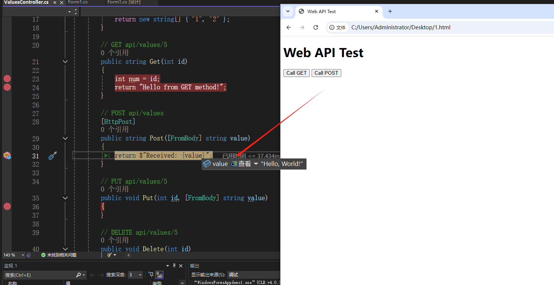Close the ValuesController.cs tab
The width and height of the screenshot is (554, 285).
click(62, 2)
